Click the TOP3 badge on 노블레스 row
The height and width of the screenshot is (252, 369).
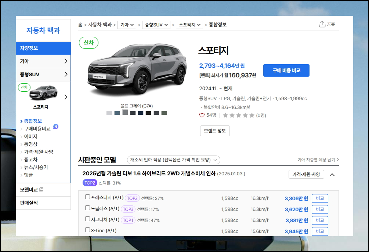click(128, 209)
